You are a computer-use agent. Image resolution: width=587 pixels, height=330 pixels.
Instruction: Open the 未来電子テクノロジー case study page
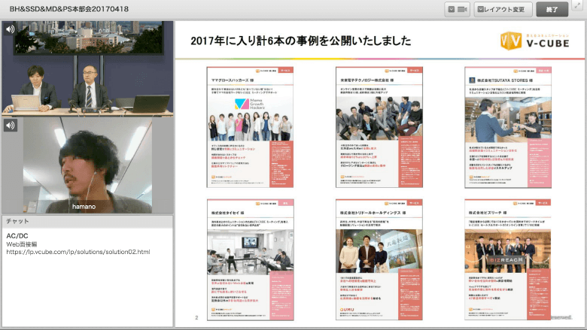pyautogui.click(x=379, y=128)
